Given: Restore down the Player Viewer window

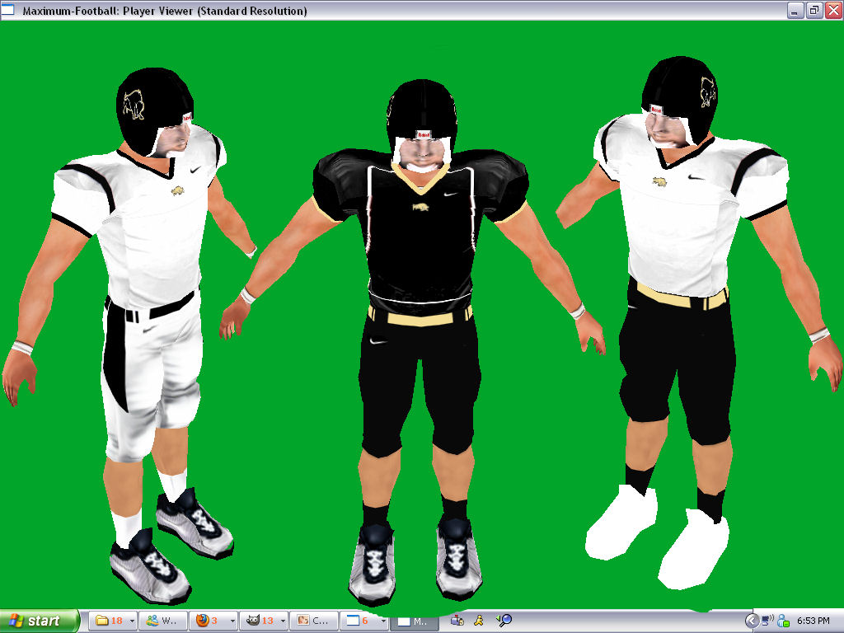Looking at the screenshot, I should pyautogui.click(x=814, y=10).
